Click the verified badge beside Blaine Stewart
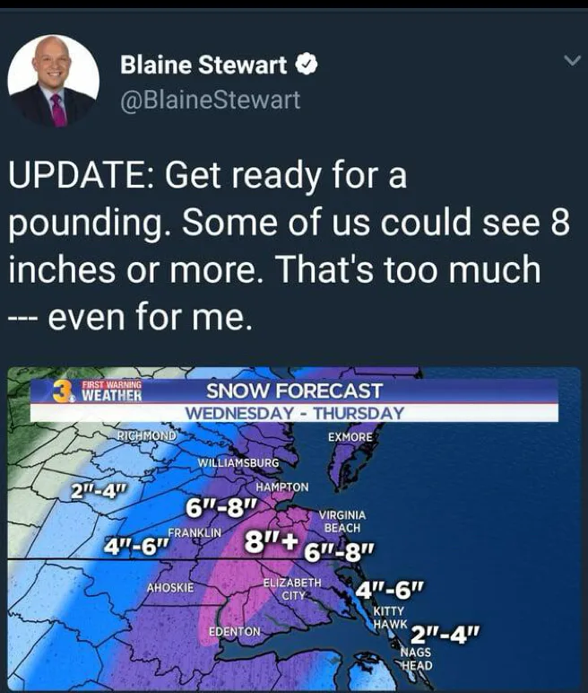 pyautogui.click(x=306, y=65)
